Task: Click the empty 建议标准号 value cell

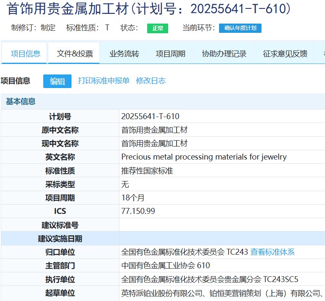Action: [222, 225]
